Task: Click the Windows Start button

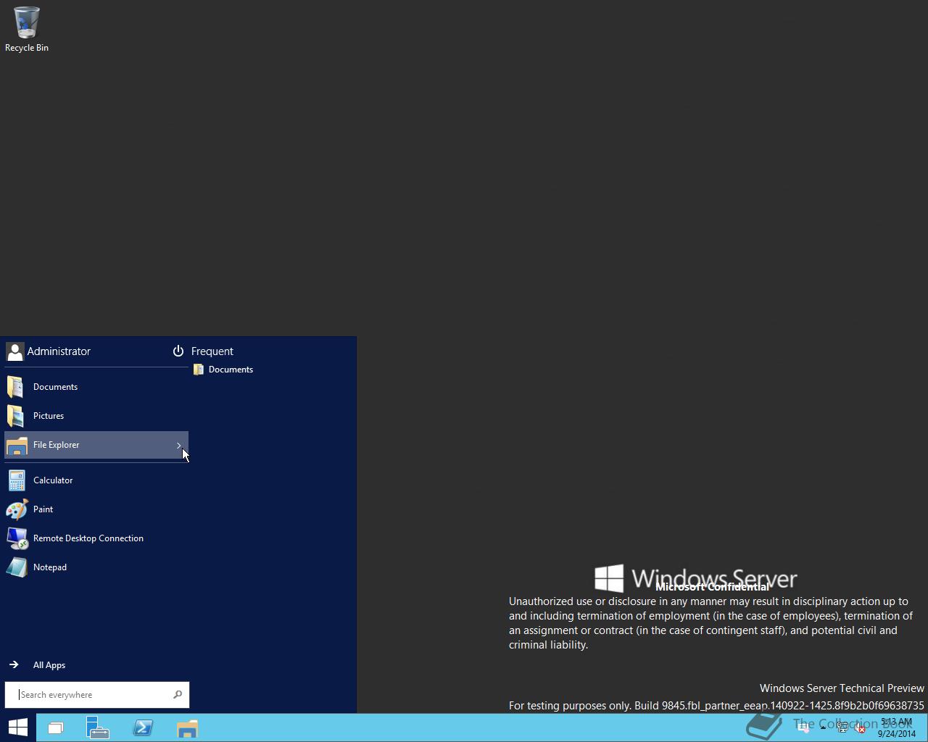Action: (18, 728)
